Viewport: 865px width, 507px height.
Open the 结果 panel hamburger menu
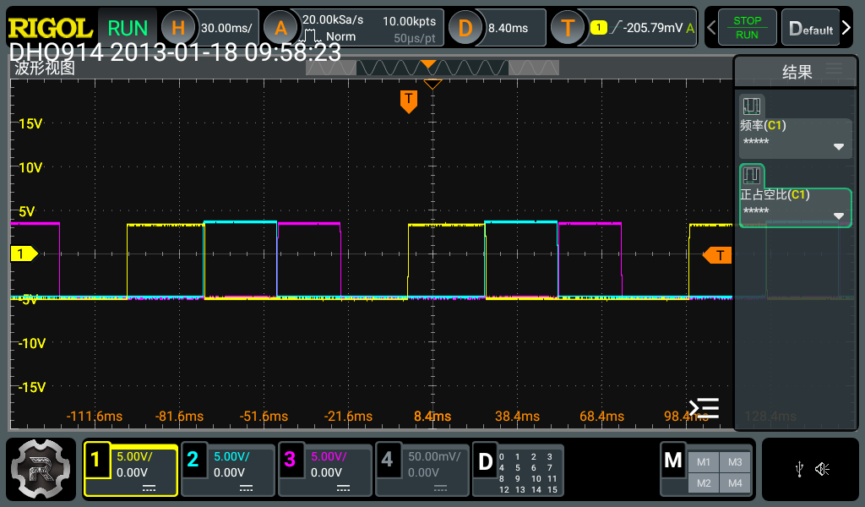coord(834,69)
